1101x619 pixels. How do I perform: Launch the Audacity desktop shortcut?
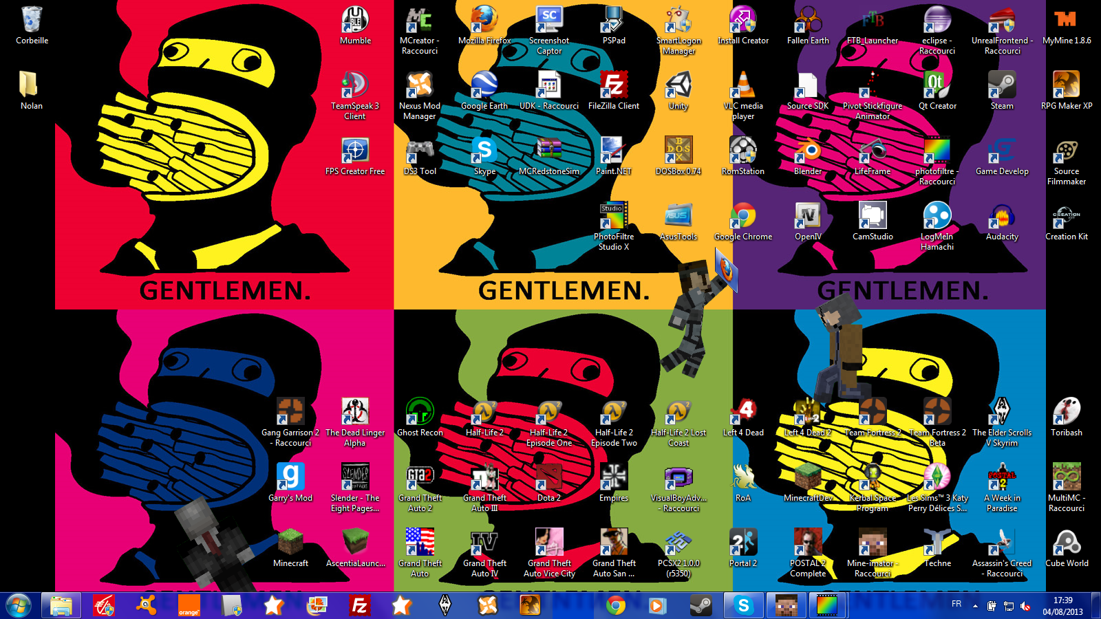click(x=1002, y=218)
